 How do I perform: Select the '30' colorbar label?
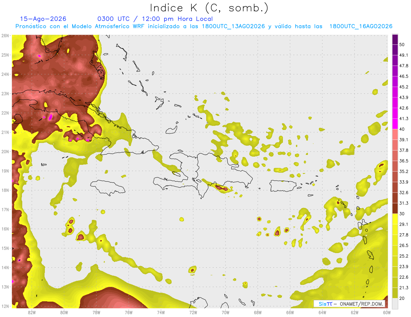402,214
